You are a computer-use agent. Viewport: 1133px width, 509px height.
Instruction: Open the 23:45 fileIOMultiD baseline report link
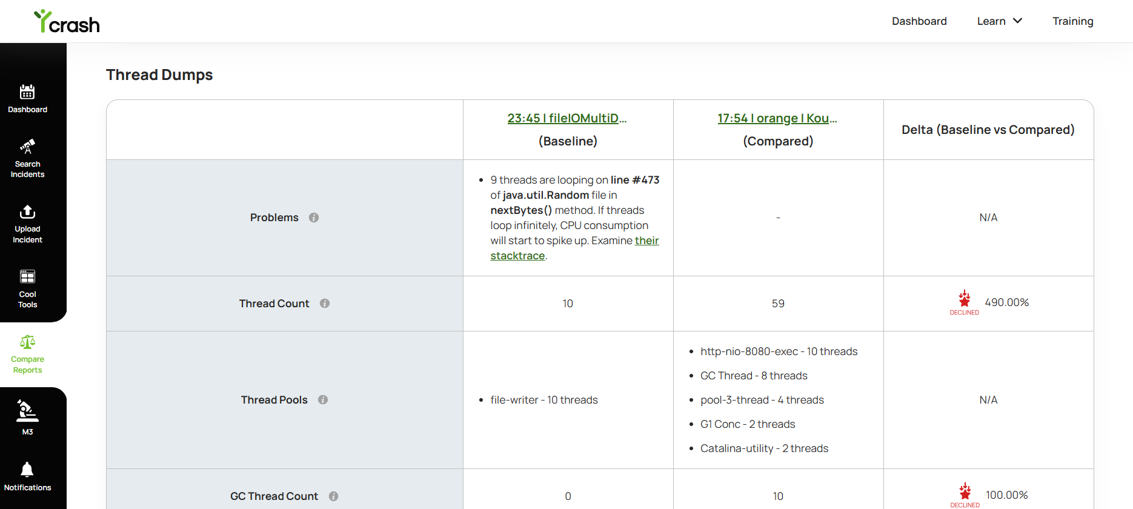(x=567, y=118)
